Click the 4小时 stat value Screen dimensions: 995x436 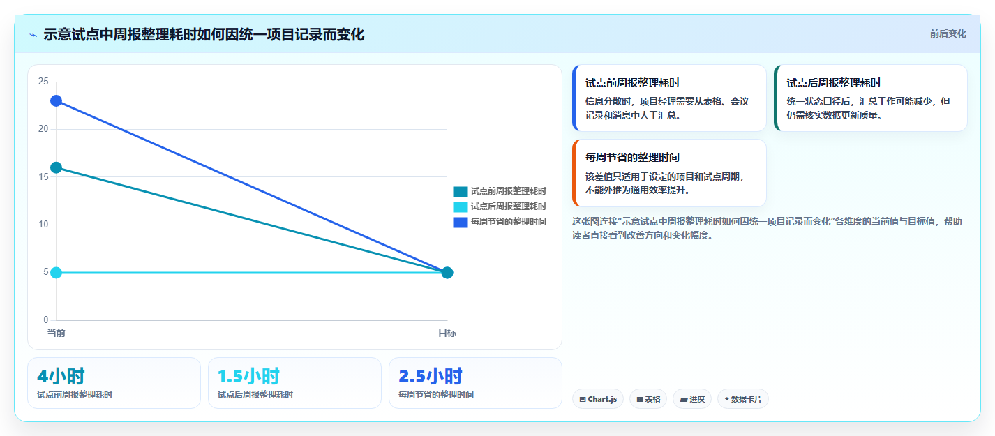coord(61,377)
